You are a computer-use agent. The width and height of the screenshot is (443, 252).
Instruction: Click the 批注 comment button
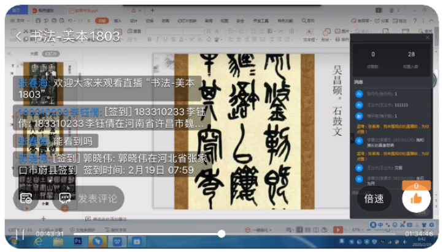(400, 21)
